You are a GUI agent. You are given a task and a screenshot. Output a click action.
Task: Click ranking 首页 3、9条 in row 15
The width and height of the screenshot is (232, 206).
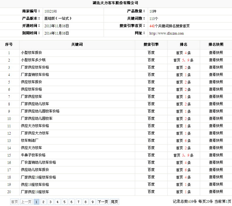coord(184,155)
